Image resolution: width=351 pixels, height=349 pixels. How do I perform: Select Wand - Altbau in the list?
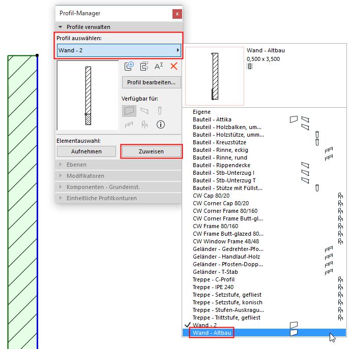click(x=264, y=333)
